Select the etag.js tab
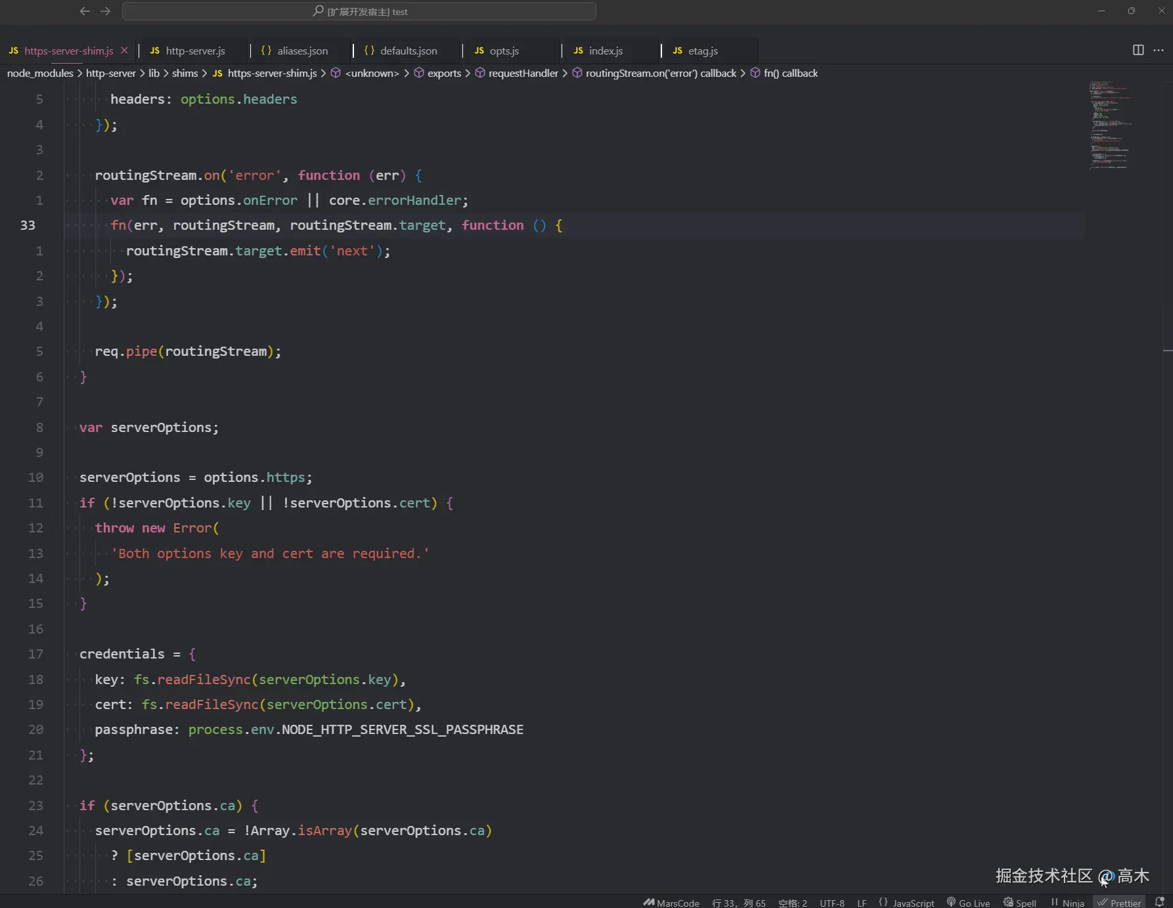The image size is (1173, 908). click(x=703, y=51)
